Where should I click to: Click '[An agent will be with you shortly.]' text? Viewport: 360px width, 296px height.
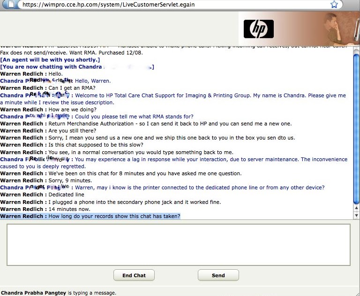pos(50,60)
